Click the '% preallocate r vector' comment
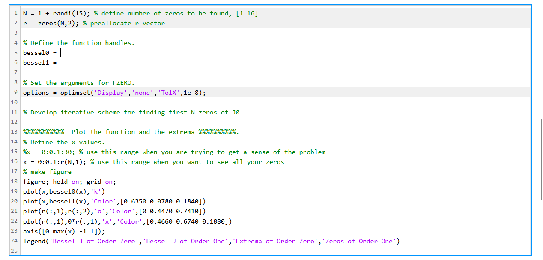The image size is (543, 260). 124,23
